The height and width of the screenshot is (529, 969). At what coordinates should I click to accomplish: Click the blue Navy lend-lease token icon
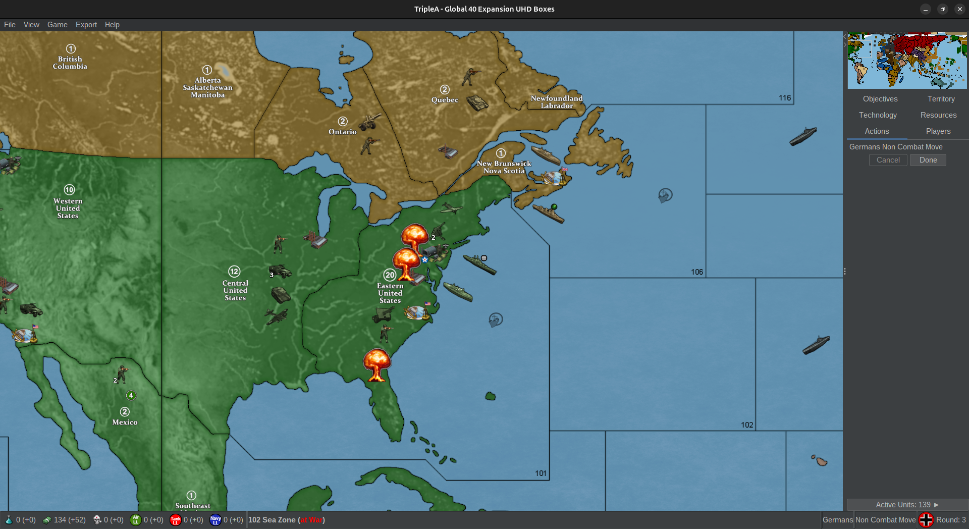pos(215,520)
